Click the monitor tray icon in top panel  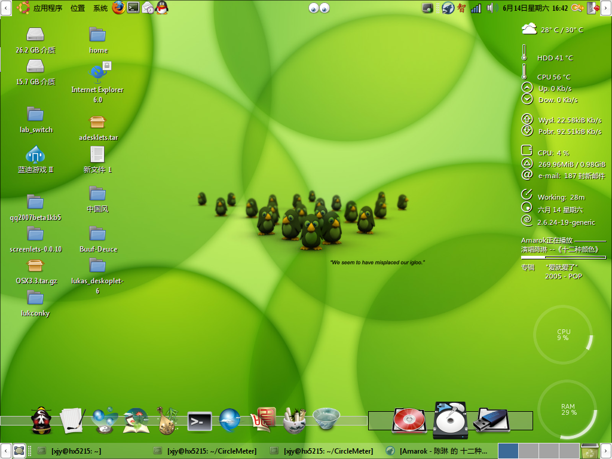[428, 8]
